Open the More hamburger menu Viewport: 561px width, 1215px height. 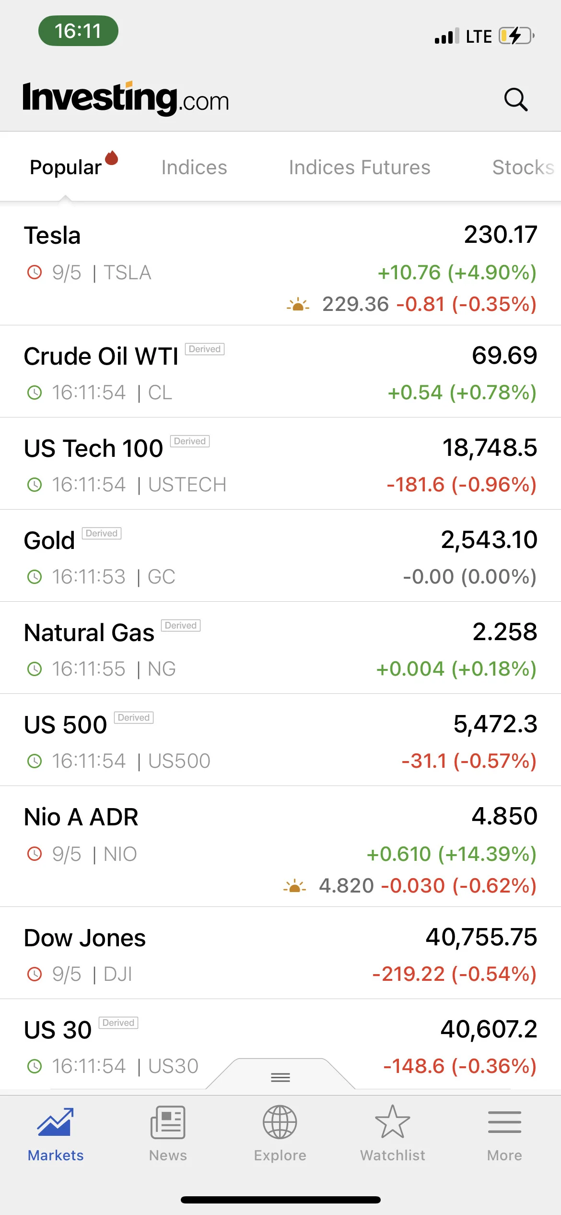pyautogui.click(x=504, y=1122)
